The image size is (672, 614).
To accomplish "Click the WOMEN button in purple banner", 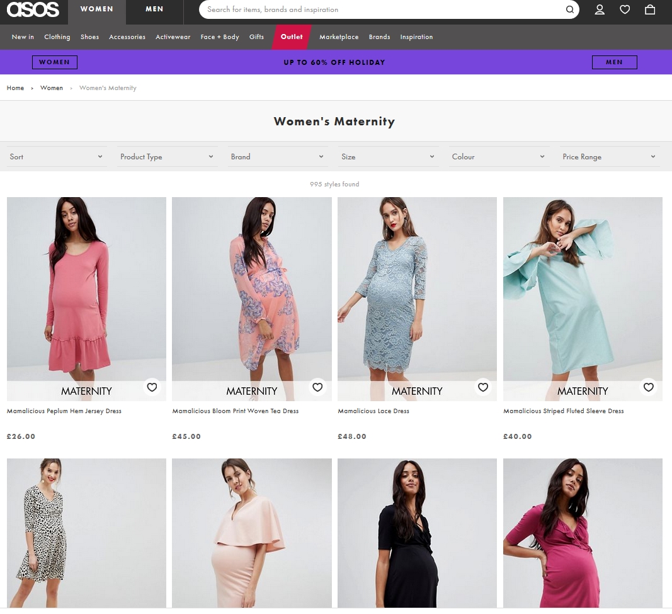I will [55, 62].
